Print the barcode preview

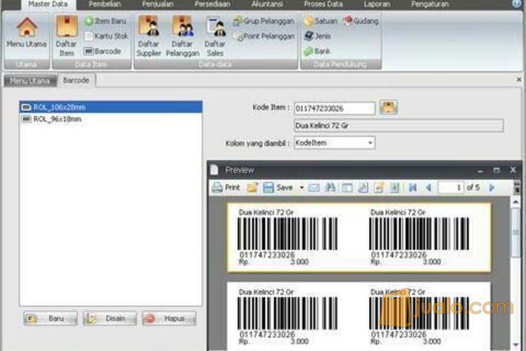pyautogui.click(x=226, y=187)
